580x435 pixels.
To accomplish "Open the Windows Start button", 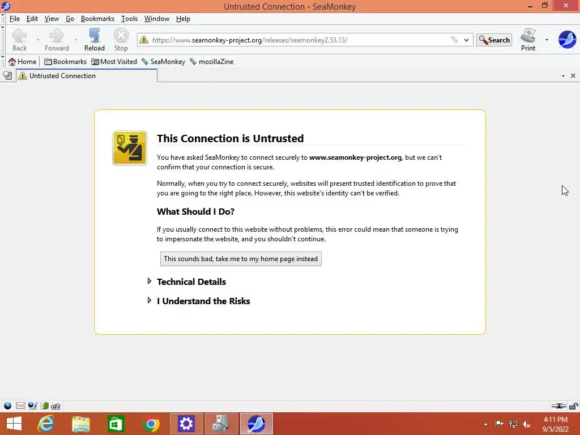I will 14,424.
